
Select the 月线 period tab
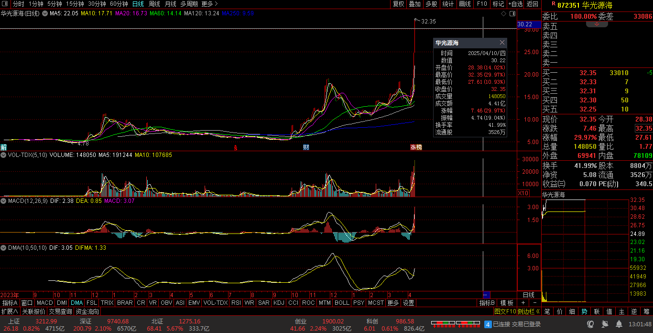pyautogui.click(x=171, y=4)
